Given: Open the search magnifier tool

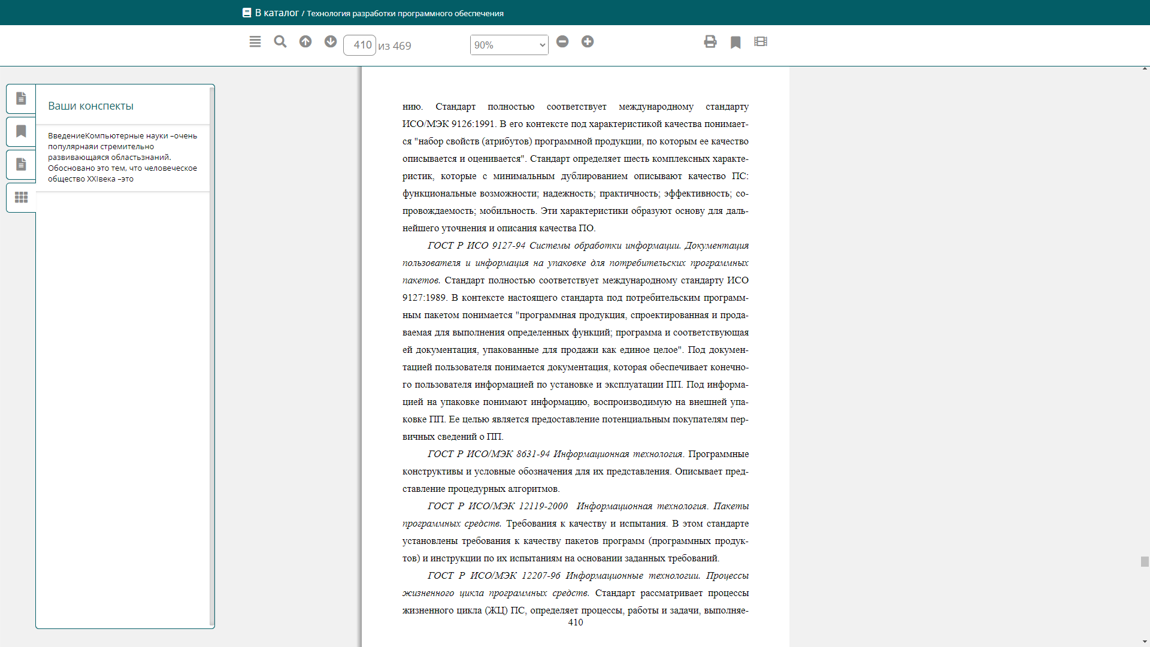Looking at the screenshot, I should click(280, 41).
